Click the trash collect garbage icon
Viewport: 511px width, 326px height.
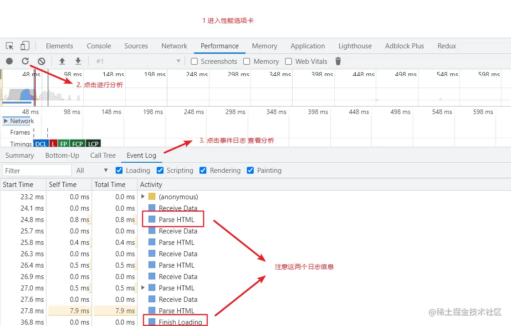coord(338,61)
